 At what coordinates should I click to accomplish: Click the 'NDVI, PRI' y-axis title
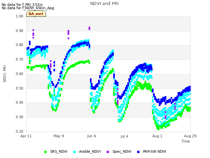pos(5,74)
